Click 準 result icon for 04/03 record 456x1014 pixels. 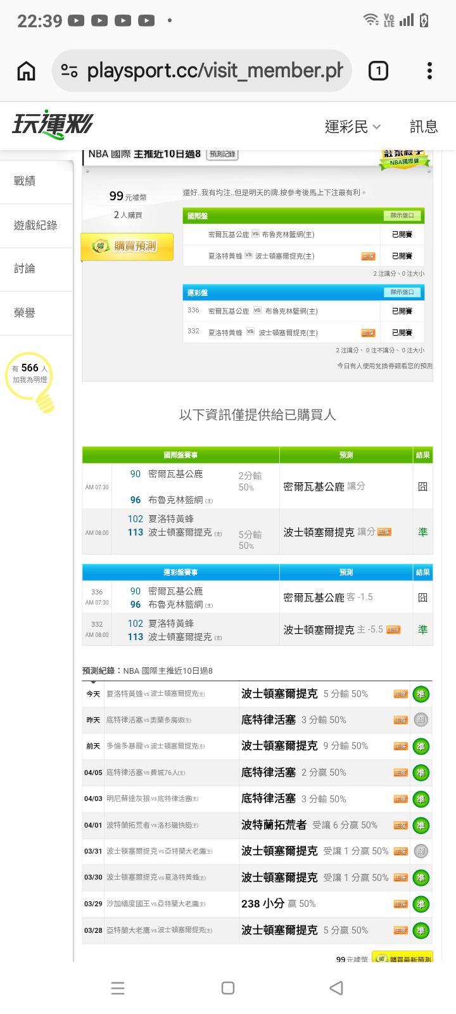coord(421,799)
